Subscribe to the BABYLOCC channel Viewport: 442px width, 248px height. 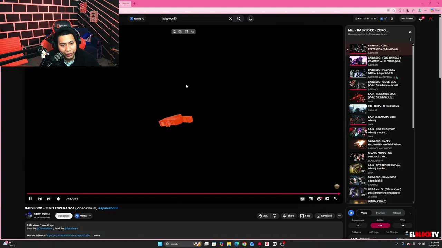click(64, 216)
